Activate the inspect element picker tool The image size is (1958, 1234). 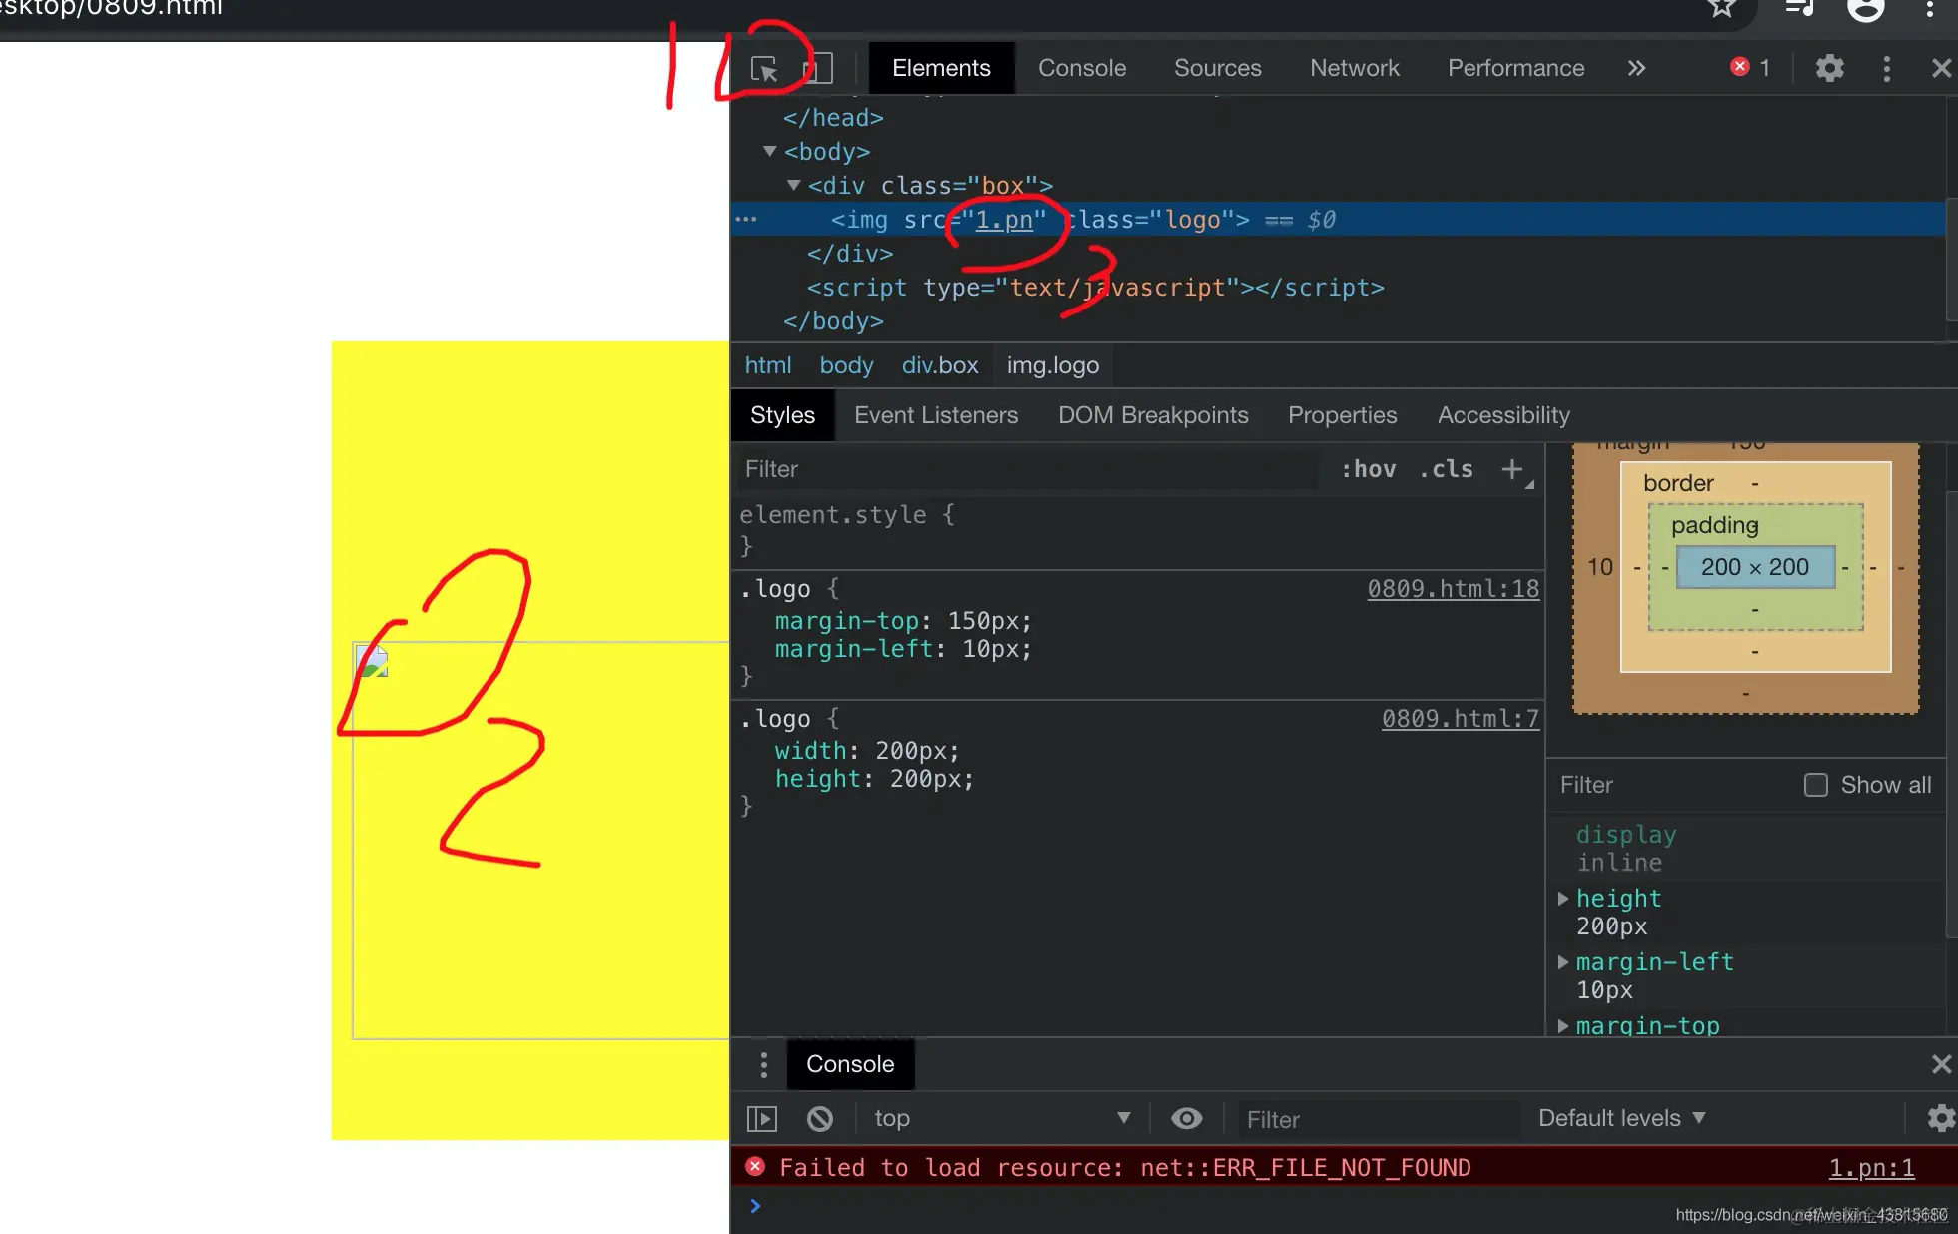tap(764, 68)
